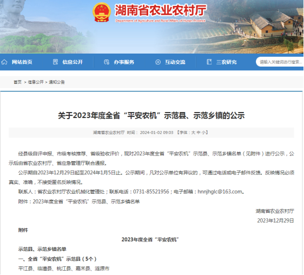Set font size to 大
This screenshot has height=275, width=304.
[x=193, y=133]
